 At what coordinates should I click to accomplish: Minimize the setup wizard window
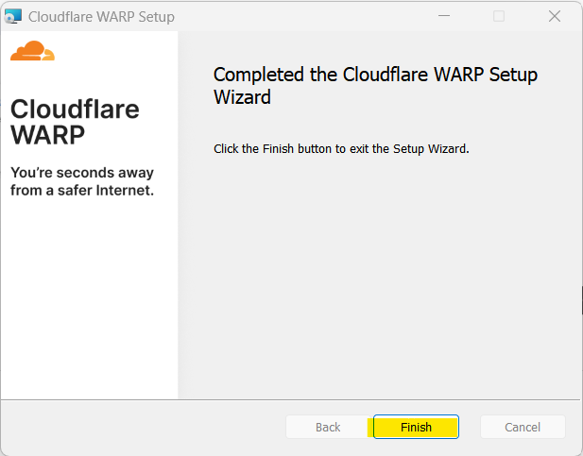pos(444,17)
